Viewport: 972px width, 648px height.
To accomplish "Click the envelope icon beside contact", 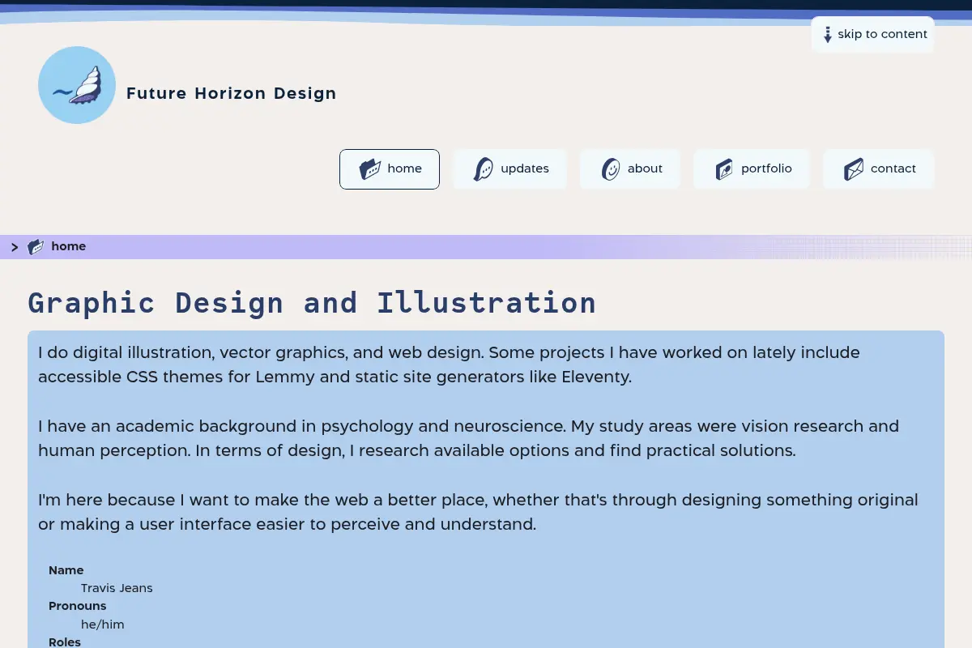I will tap(854, 169).
